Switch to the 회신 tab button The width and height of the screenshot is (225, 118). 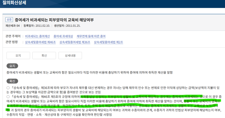[44, 55]
